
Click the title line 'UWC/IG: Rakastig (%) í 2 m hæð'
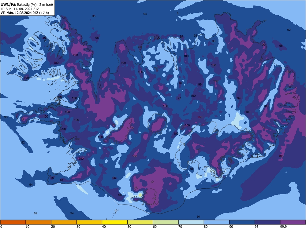click(27, 5)
